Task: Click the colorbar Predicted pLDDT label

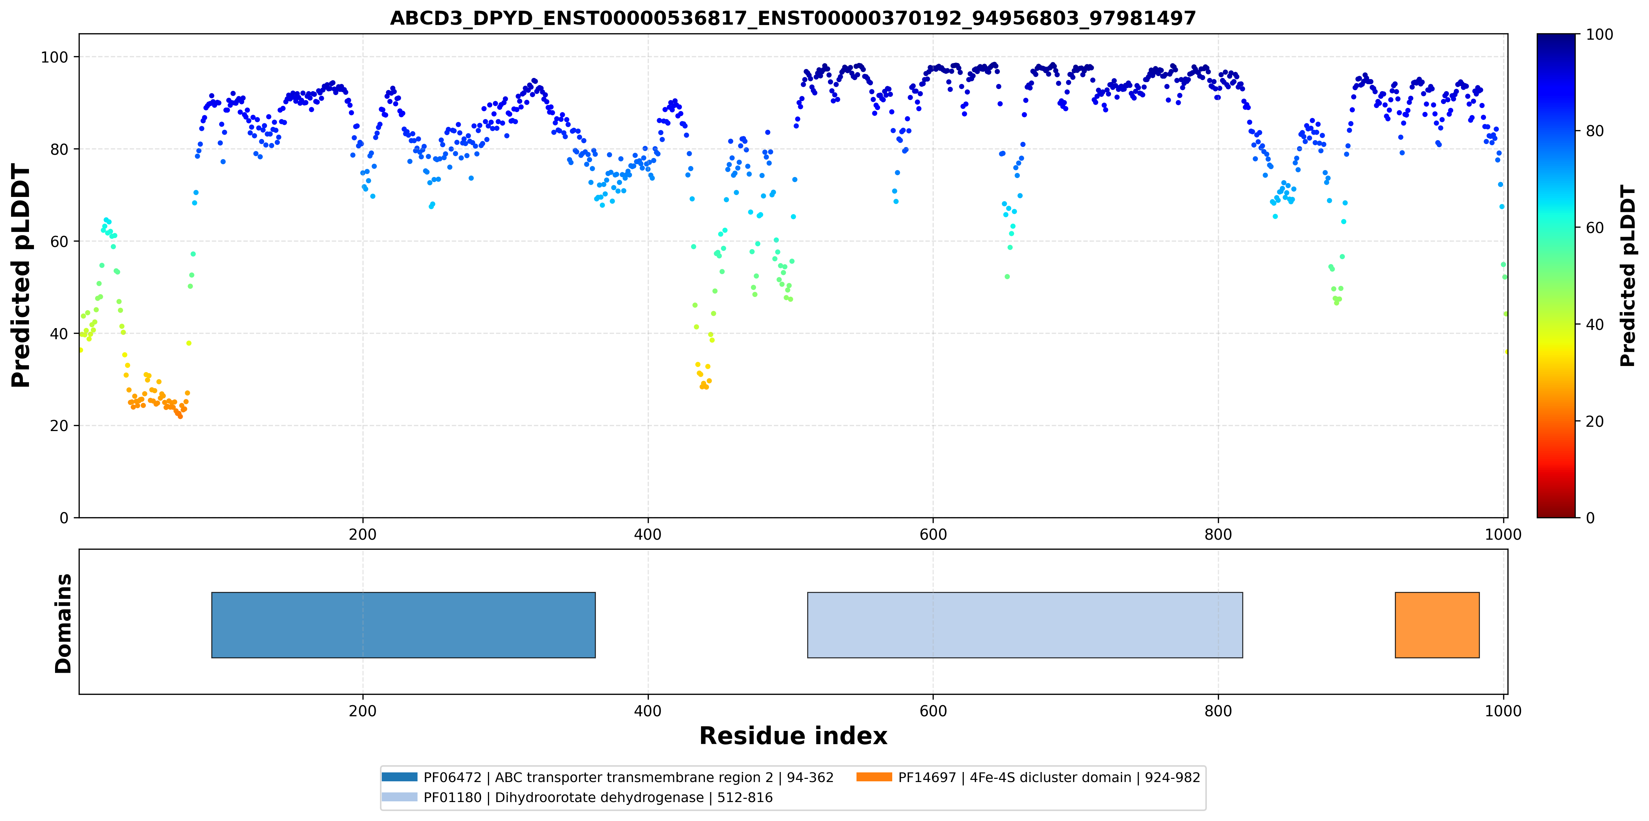Action: [1628, 276]
